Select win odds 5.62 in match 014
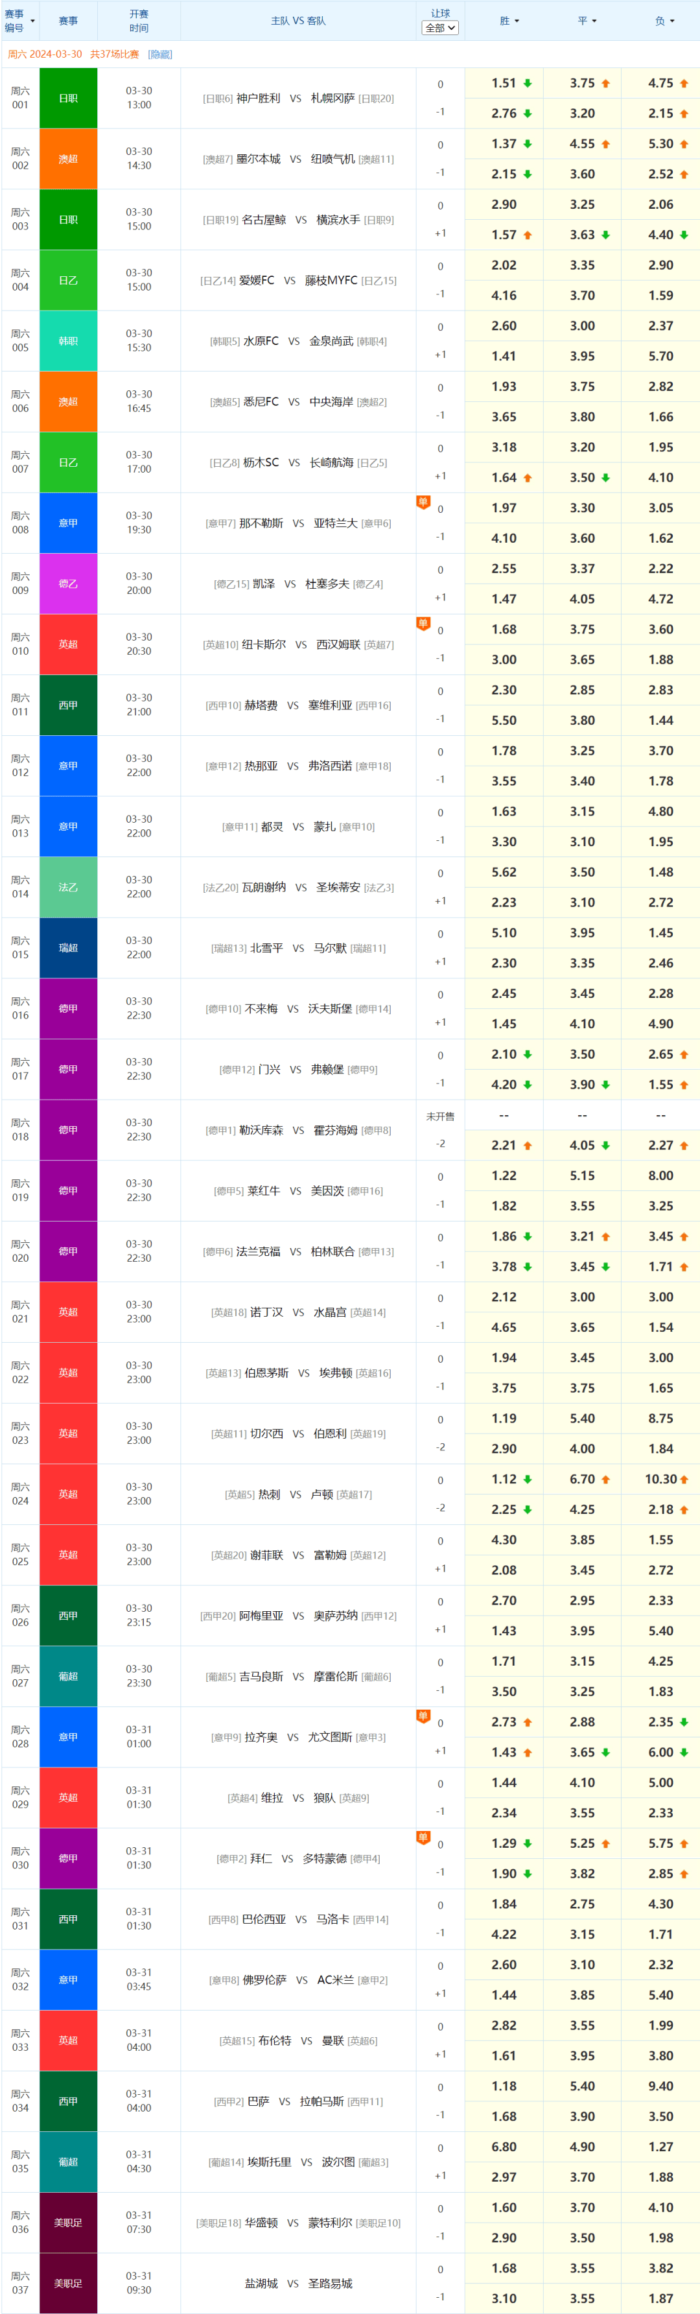The image size is (700, 2314). pos(504,872)
